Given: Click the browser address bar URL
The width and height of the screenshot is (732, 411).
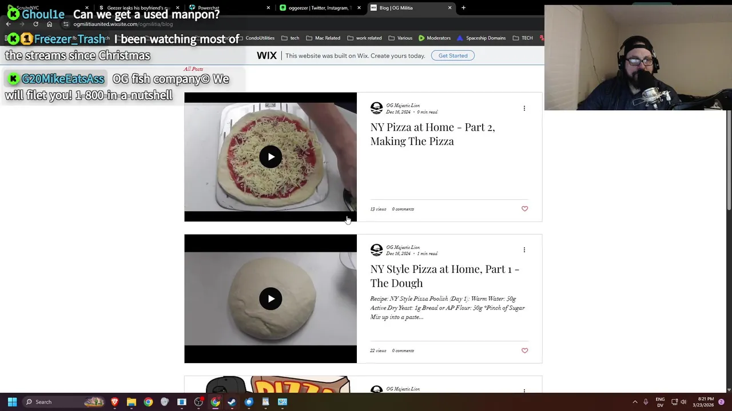Looking at the screenshot, I should coord(123,24).
